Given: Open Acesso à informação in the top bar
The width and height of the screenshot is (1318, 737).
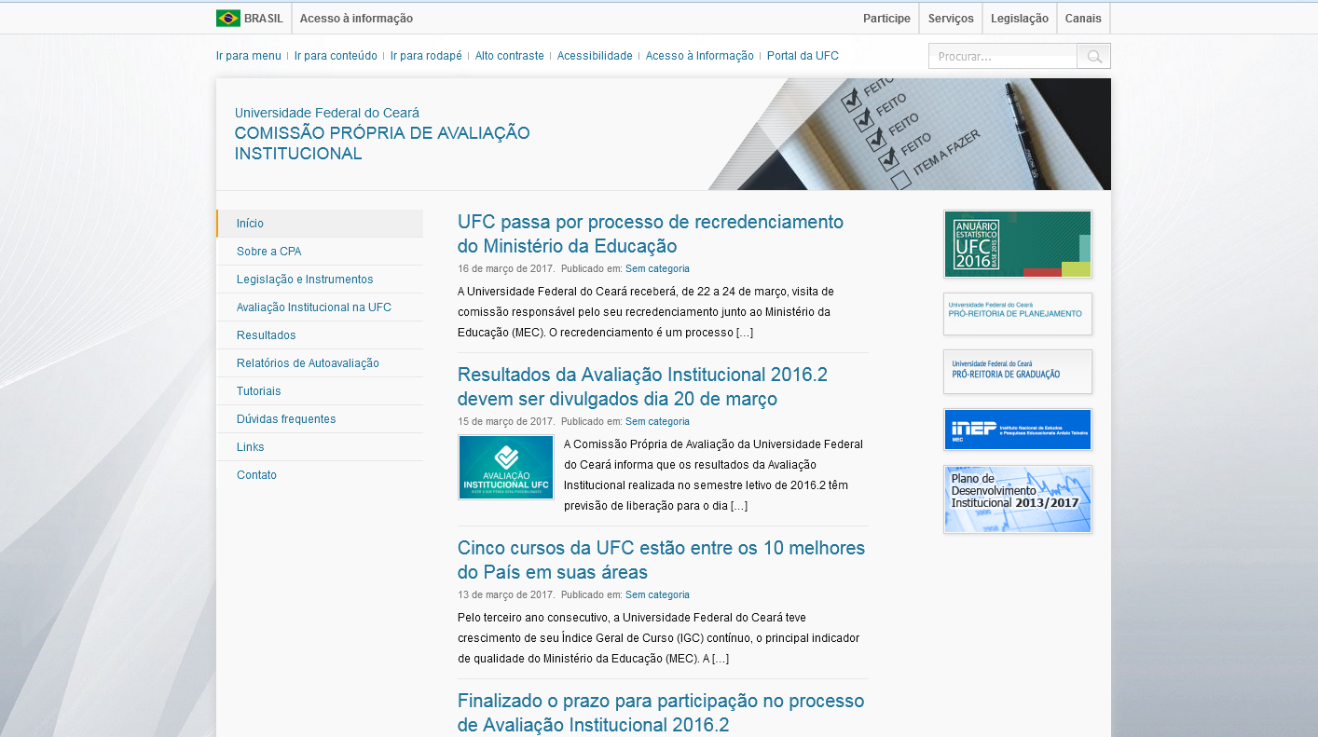Looking at the screenshot, I should coord(356,19).
